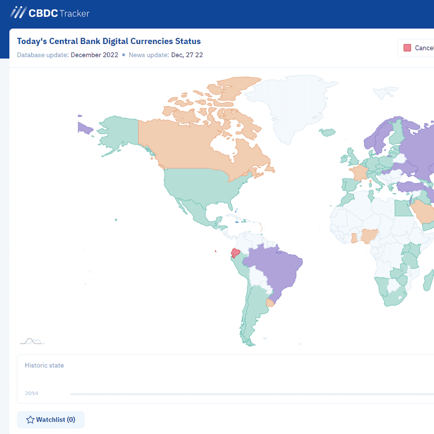
Task: Click the red Cancelled legend color swatch
Action: click(x=407, y=48)
